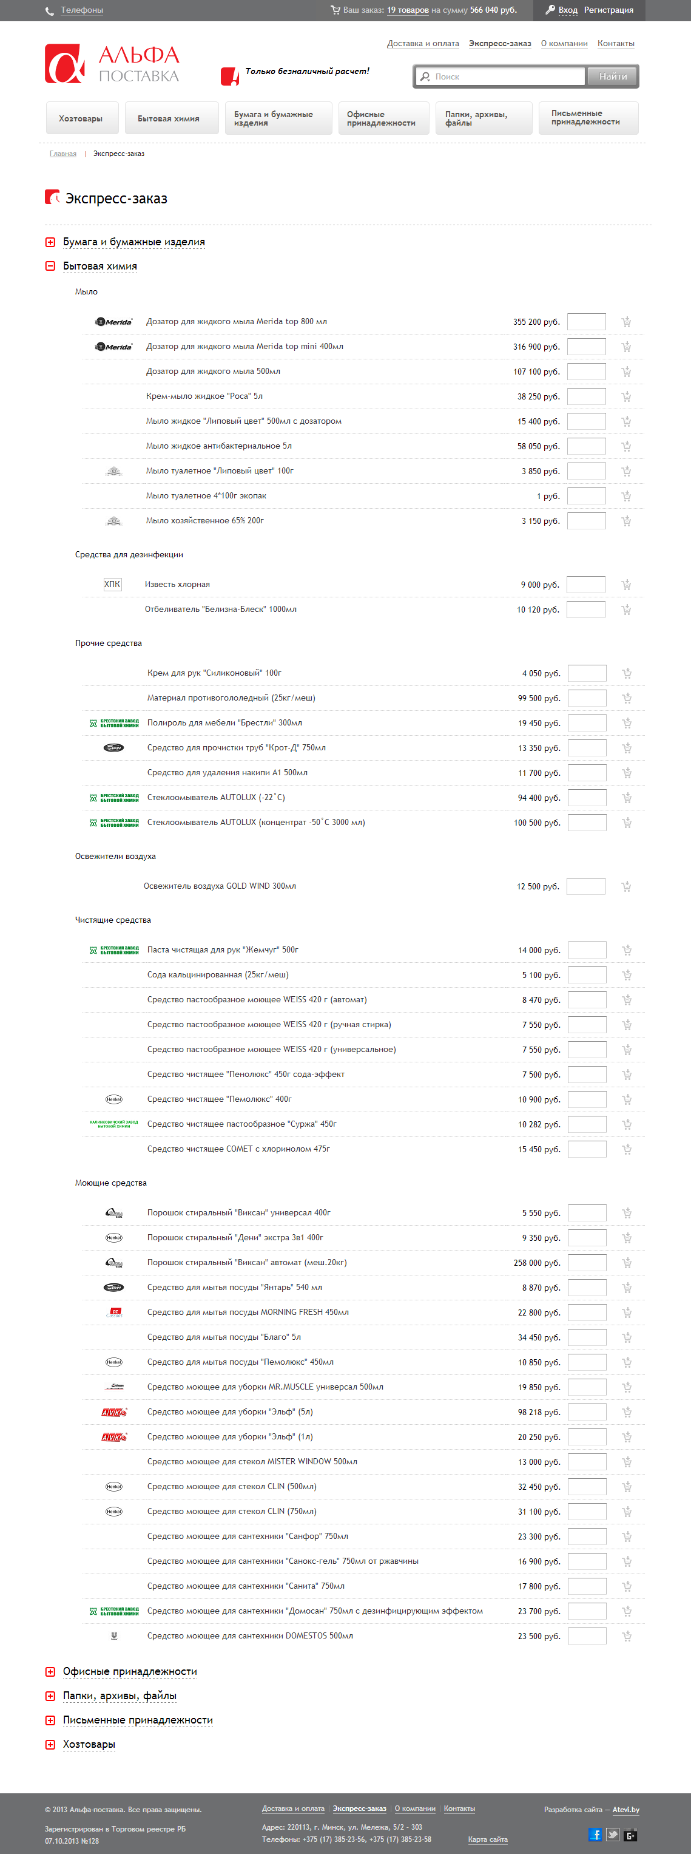Screen dimensions: 691x1854
Task: Open the Twitter icon in footer
Action: tap(613, 1835)
